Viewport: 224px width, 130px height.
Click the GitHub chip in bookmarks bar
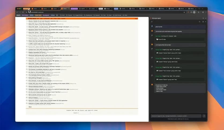[x=32, y=15]
